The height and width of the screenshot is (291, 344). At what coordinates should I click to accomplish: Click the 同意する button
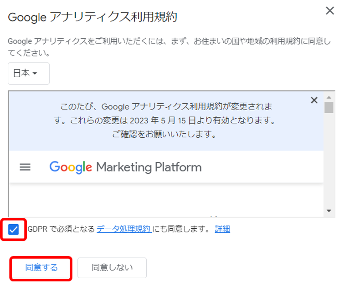pos(41,268)
